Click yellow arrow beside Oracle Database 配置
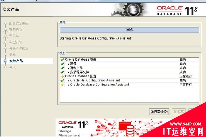Image resolution: width=206 pixels, height=137 pixels. tap(62, 76)
